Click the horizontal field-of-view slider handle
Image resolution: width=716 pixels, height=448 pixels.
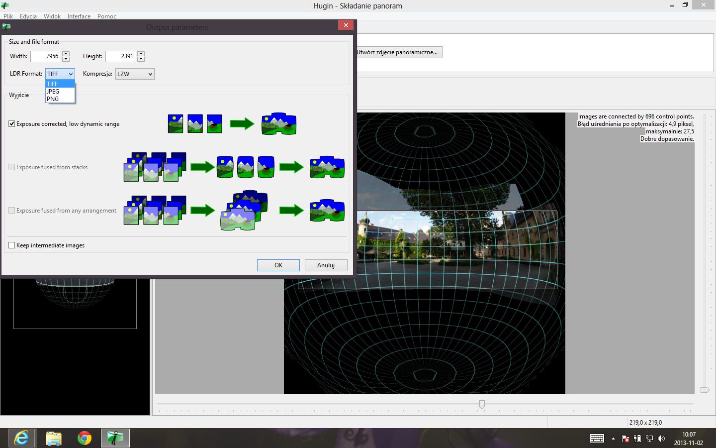[x=482, y=404]
